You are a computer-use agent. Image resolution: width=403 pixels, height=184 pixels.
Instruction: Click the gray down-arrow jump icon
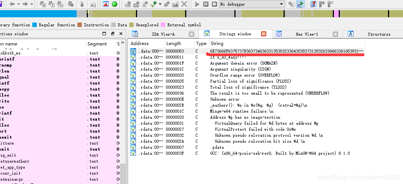pyautogui.click(x=82, y=4)
